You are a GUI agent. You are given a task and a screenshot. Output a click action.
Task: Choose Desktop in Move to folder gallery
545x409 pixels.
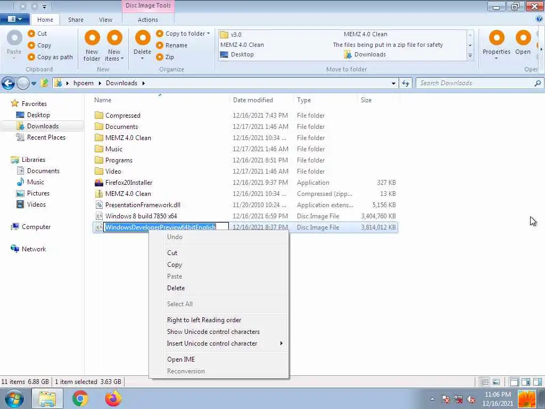(x=237, y=55)
